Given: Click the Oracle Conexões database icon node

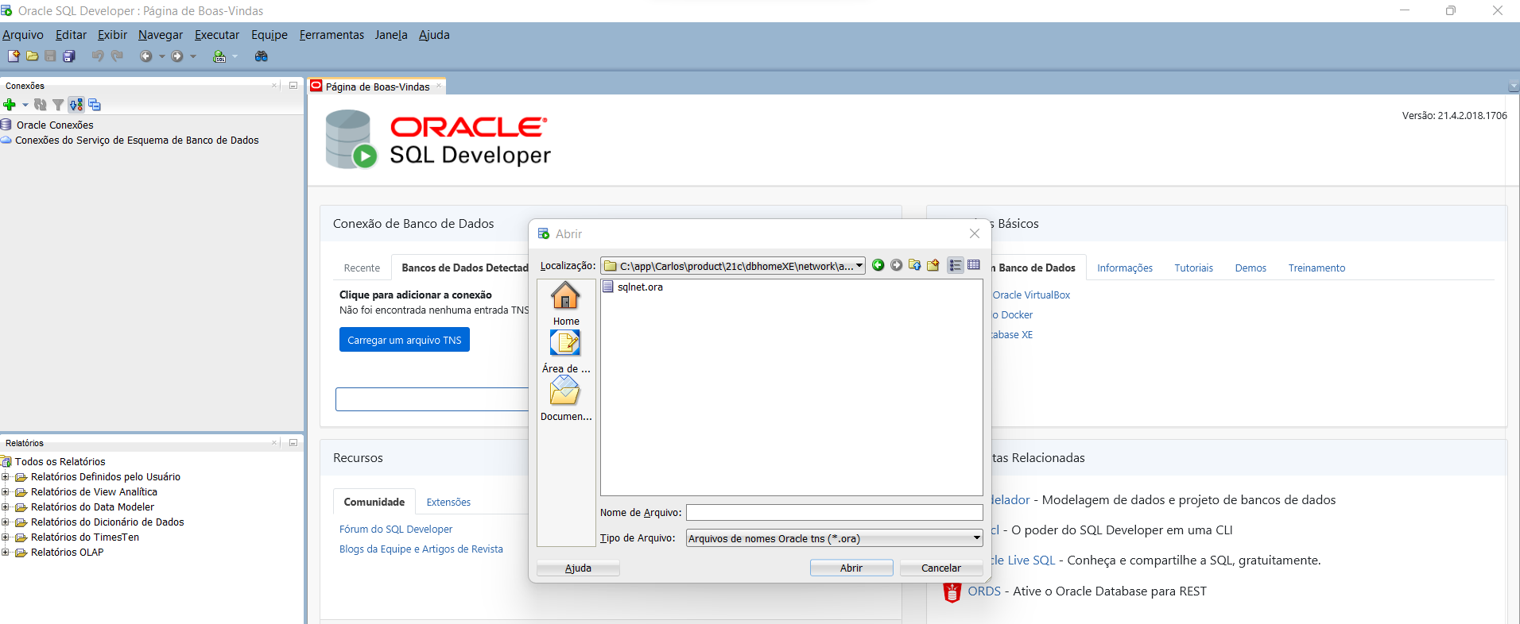Looking at the screenshot, I should point(6,125).
